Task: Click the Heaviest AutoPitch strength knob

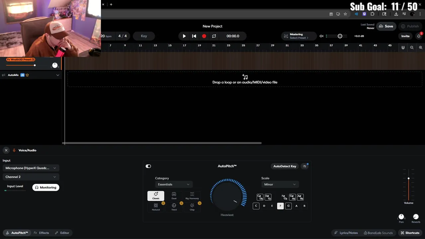Action: pos(227,196)
